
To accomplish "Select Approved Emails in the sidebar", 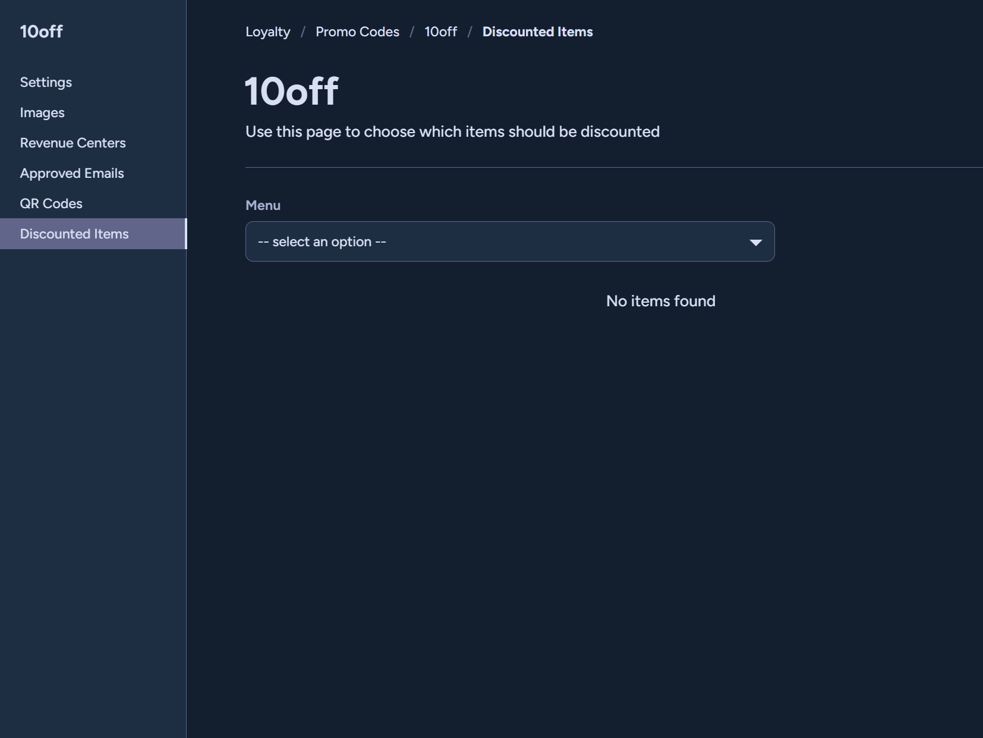I will point(72,173).
